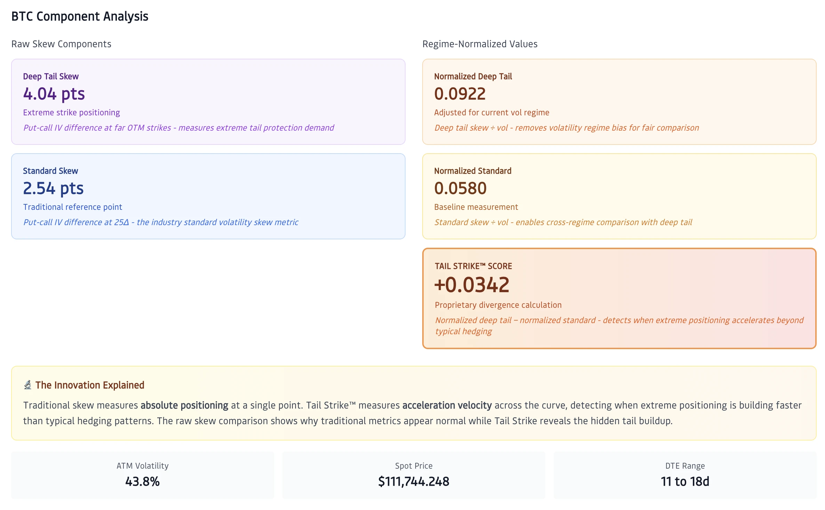Select the 2.54 pts value
Screen dimensions: 825x510
pyautogui.click(x=53, y=188)
